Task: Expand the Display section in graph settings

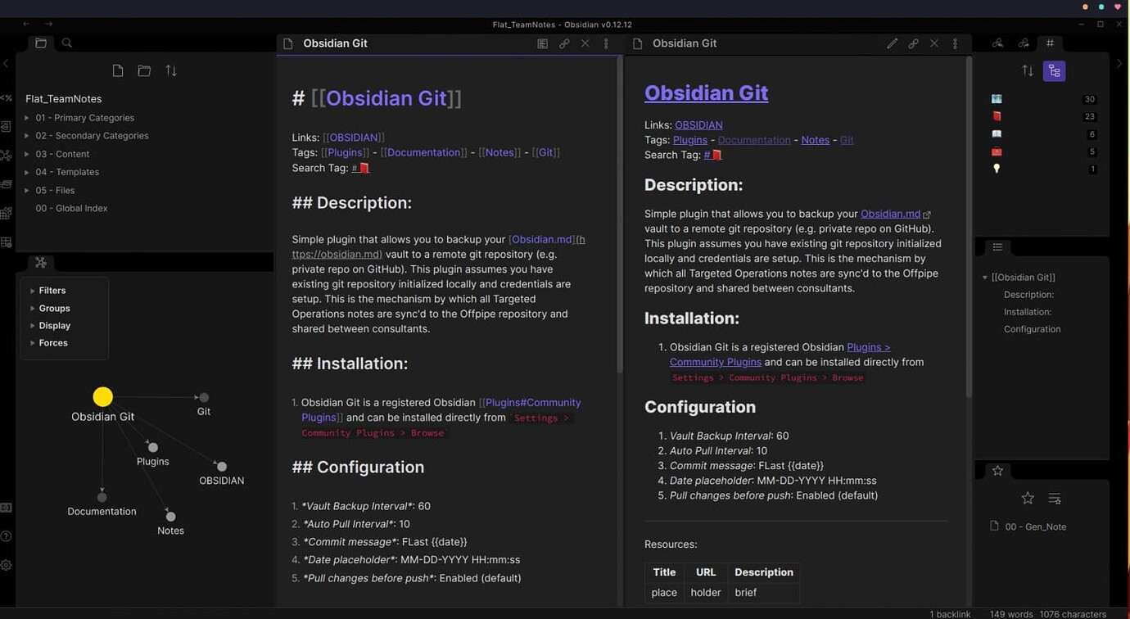Action: [54, 325]
